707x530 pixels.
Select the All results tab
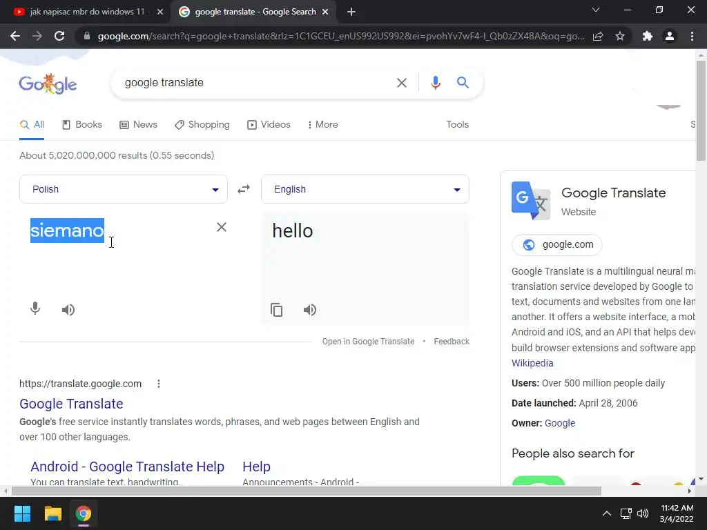pyautogui.click(x=32, y=125)
